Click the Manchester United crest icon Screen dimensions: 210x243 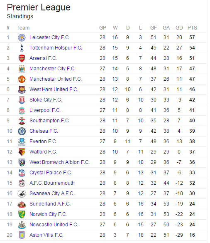point(22,79)
